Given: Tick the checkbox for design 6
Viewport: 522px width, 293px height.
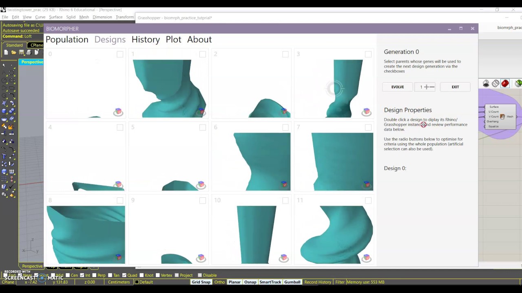Looking at the screenshot, I should tap(285, 127).
